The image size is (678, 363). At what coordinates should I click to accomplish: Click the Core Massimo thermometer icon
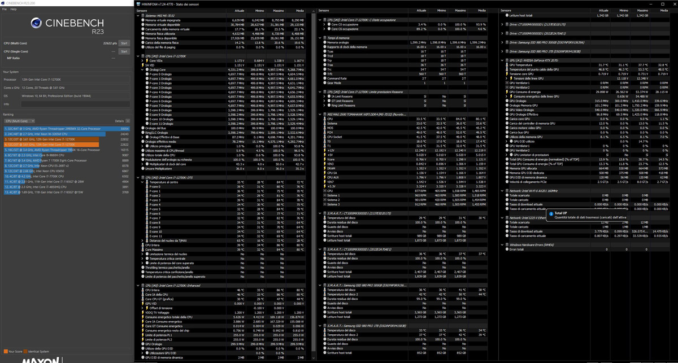(x=143, y=250)
